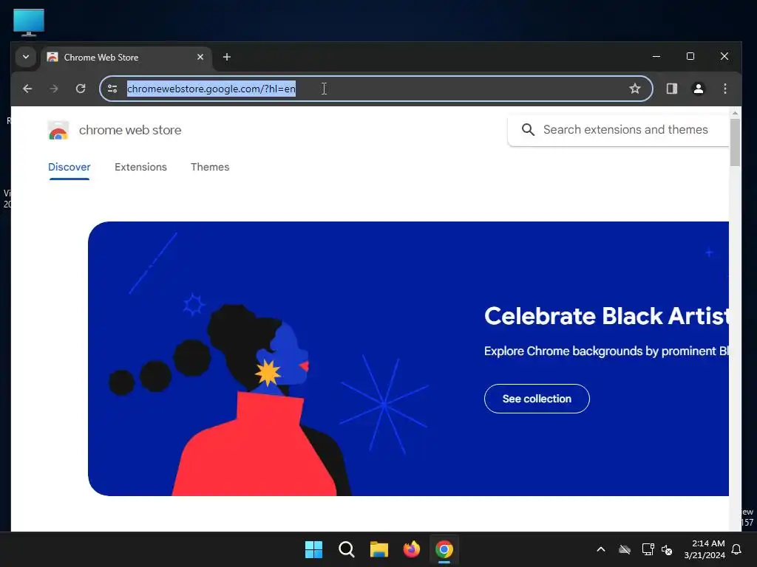Open a new tab with plus button
Image resolution: width=757 pixels, height=567 pixels.
(226, 57)
